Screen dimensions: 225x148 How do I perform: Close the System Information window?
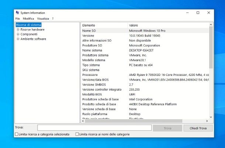pos(209,13)
